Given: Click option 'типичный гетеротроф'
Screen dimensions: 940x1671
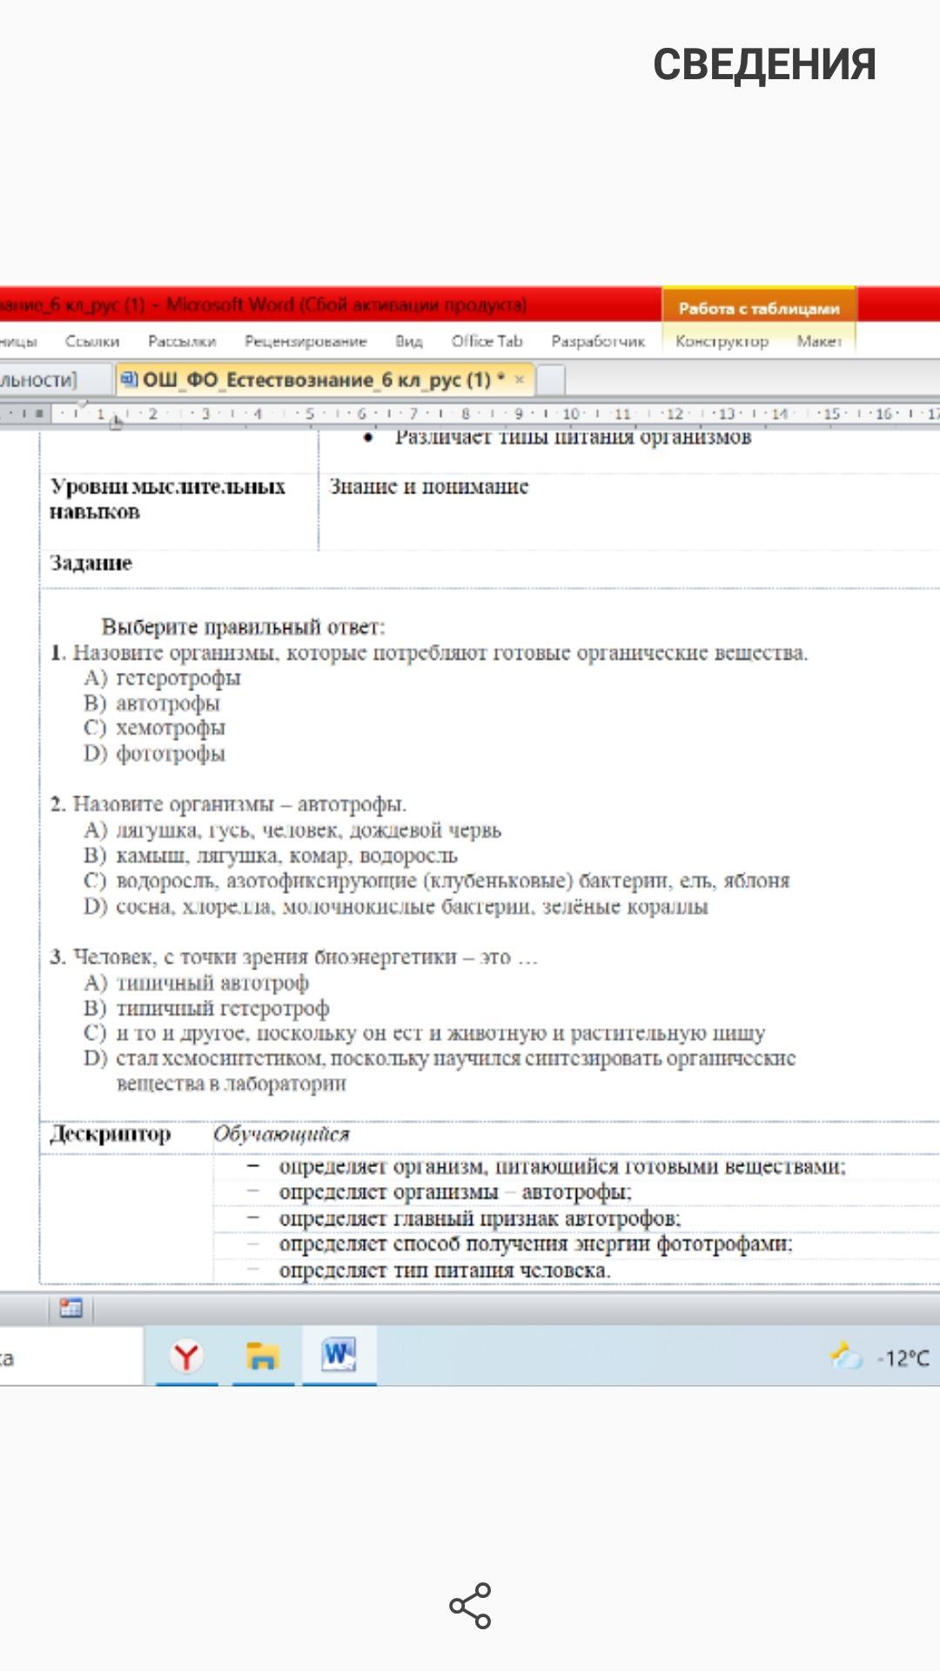Looking at the screenshot, I should pos(223,1009).
